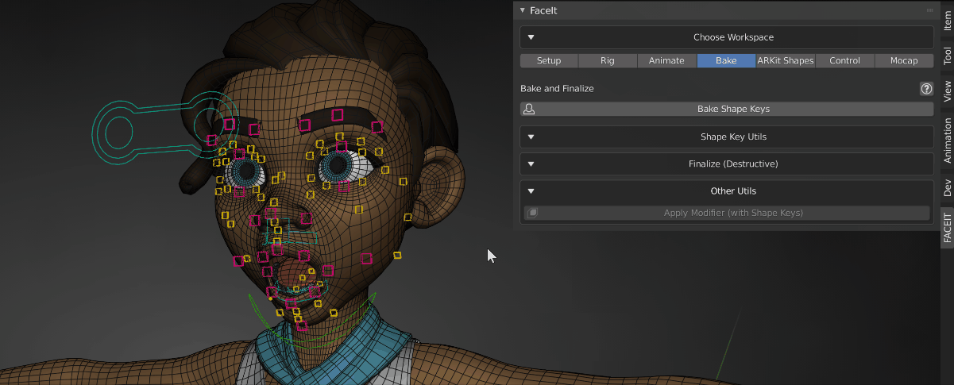This screenshot has height=385, width=954.
Task: Expand the Shape Key Utils section
Action: point(531,137)
